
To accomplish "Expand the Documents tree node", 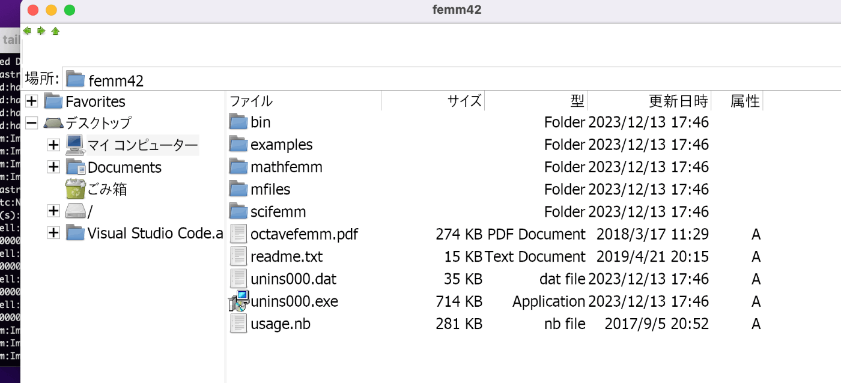I will (54, 167).
